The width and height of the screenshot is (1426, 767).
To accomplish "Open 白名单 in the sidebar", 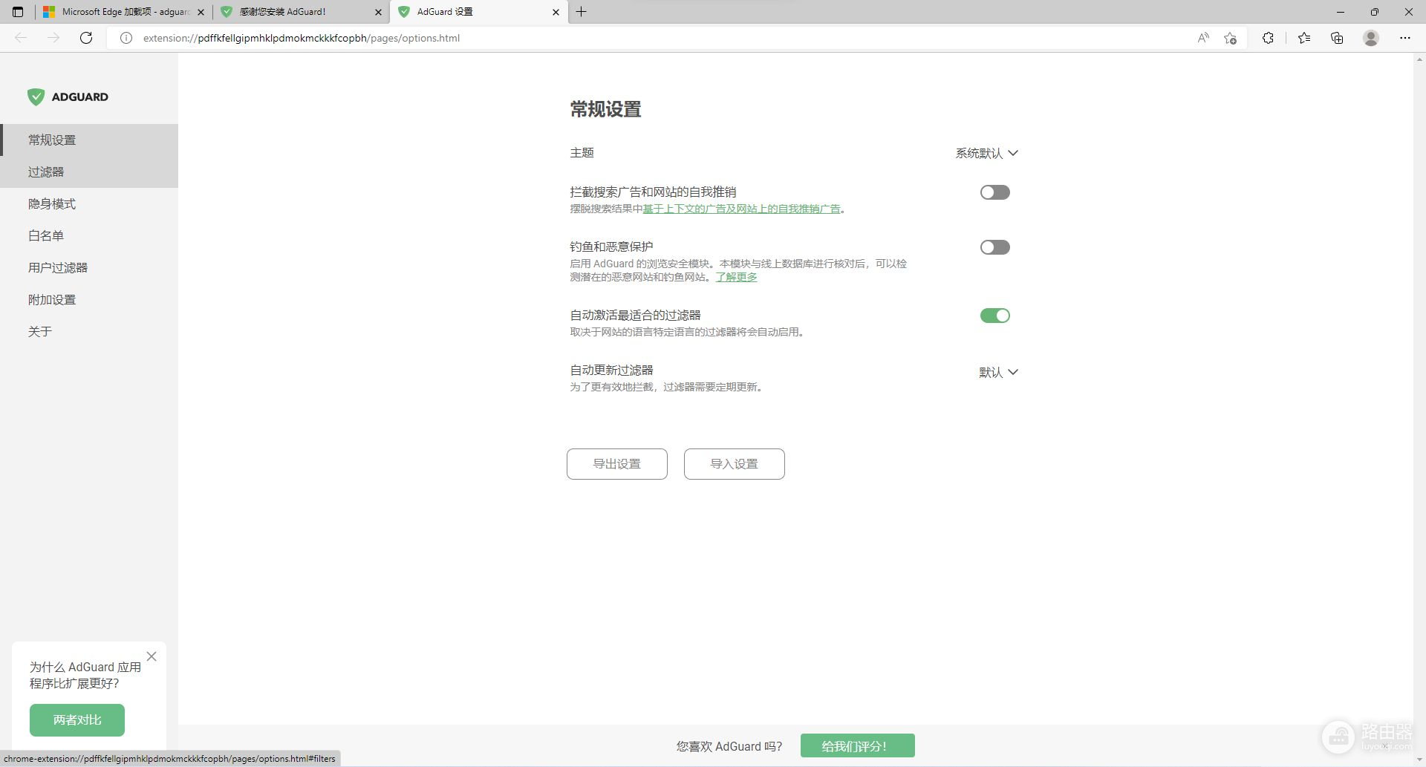I will pyautogui.click(x=89, y=235).
